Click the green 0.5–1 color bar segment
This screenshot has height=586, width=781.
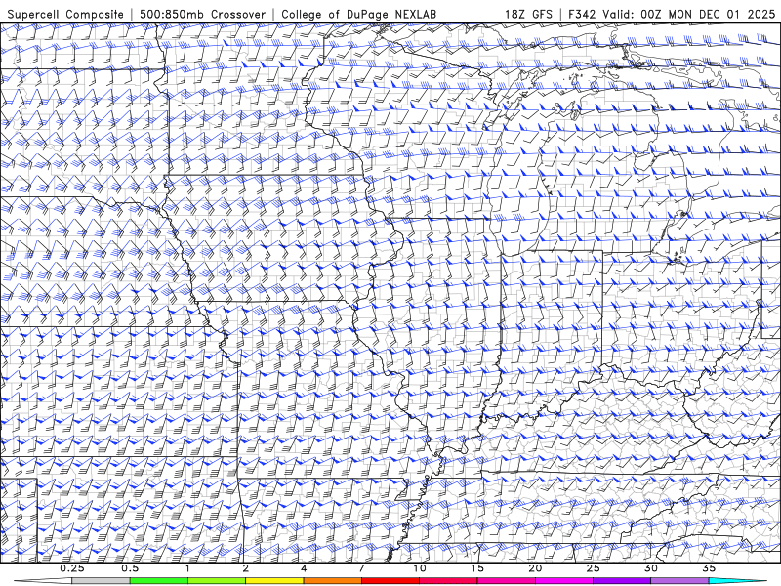[x=159, y=581]
